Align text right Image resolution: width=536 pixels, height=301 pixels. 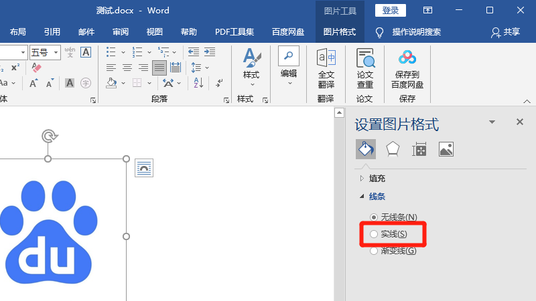(x=143, y=68)
